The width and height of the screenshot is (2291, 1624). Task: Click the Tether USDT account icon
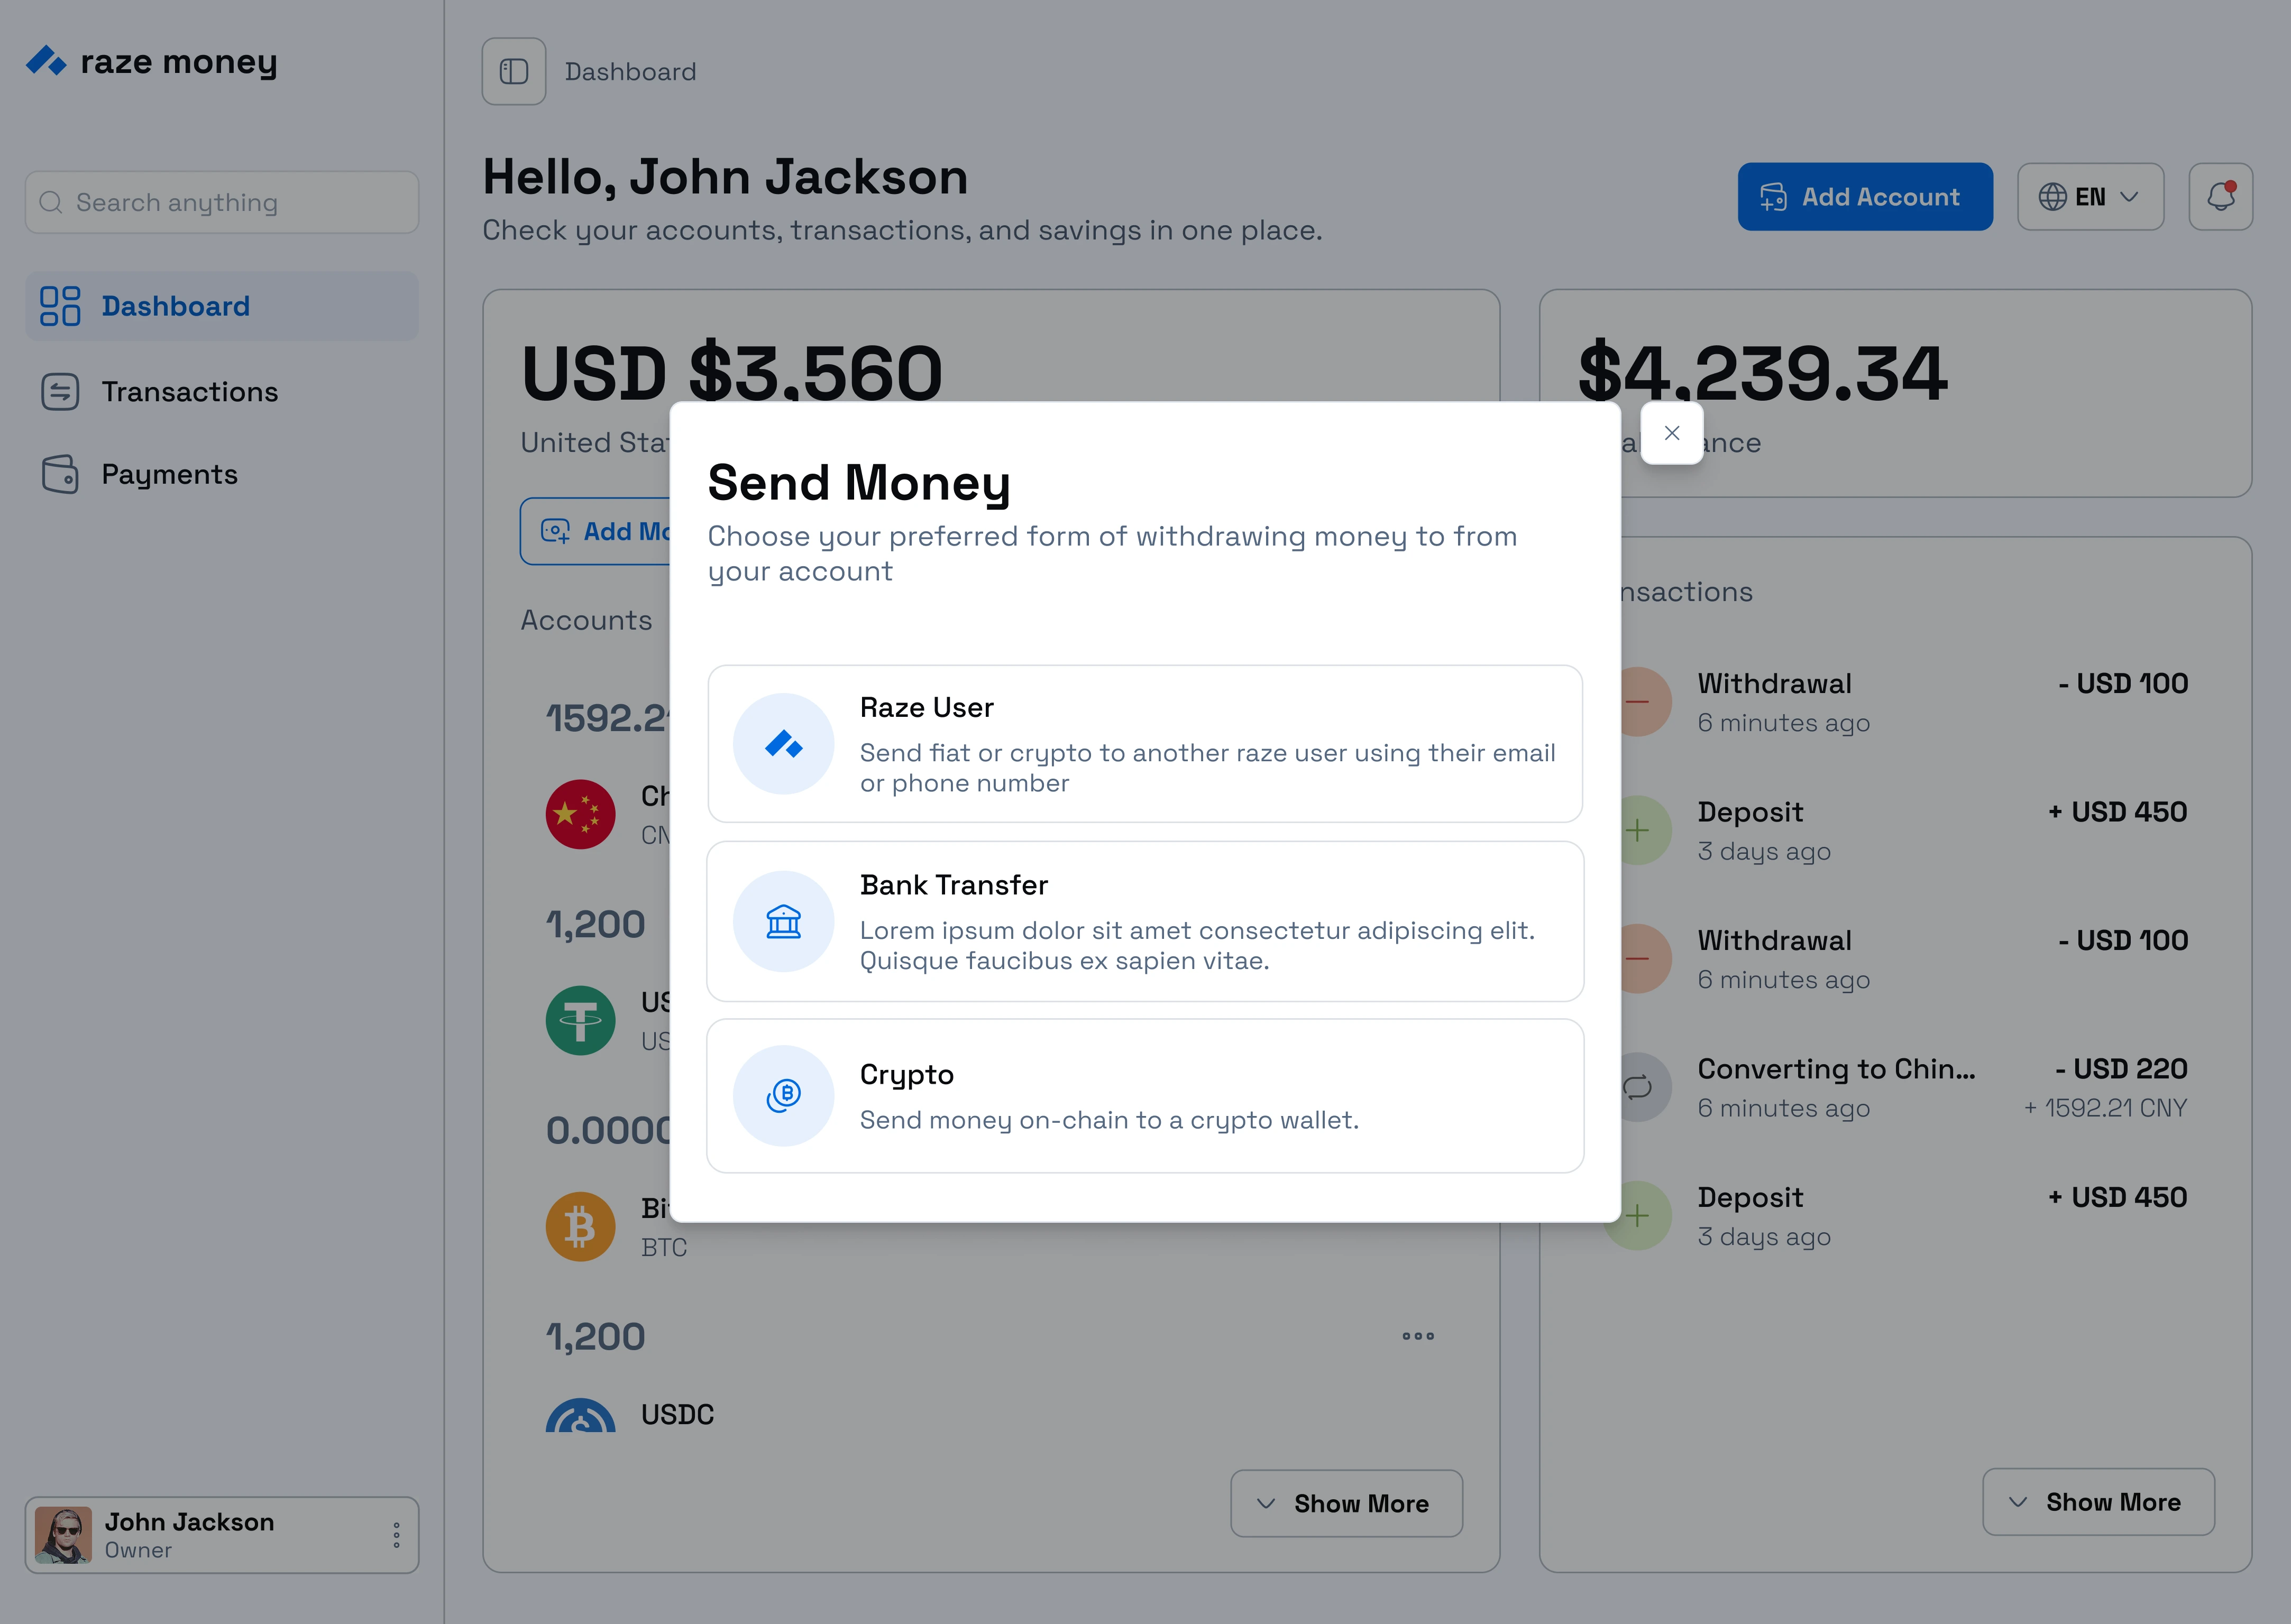(580, 1020)
